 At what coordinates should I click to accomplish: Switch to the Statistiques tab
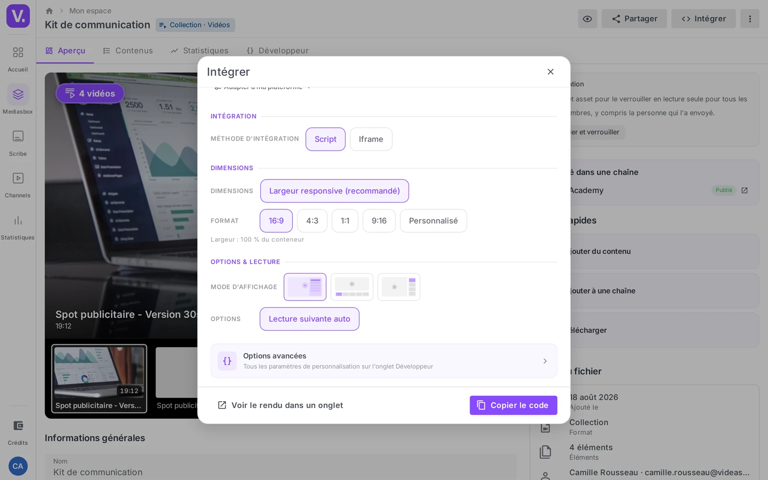click(199, 51)
